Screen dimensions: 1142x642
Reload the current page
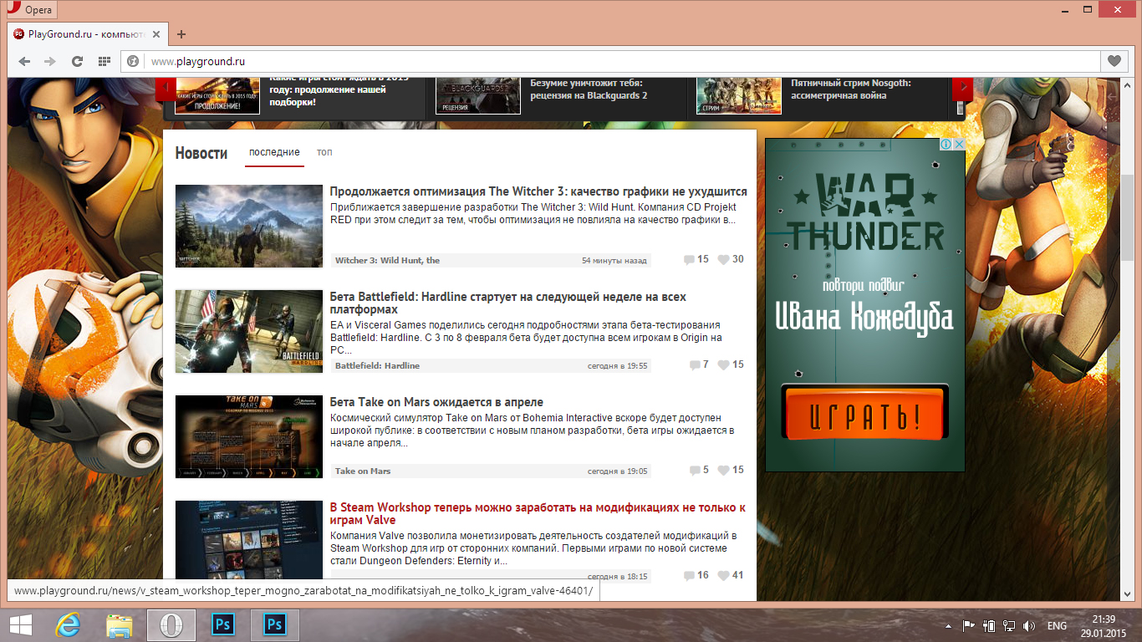pyautogui.click(x=77, y=61)
